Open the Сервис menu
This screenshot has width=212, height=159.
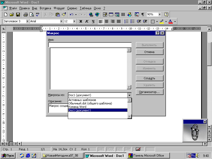click(x=72, y=8)
